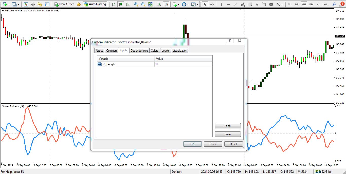Expand the New Chart dropdown arrow

pos(9,4)
